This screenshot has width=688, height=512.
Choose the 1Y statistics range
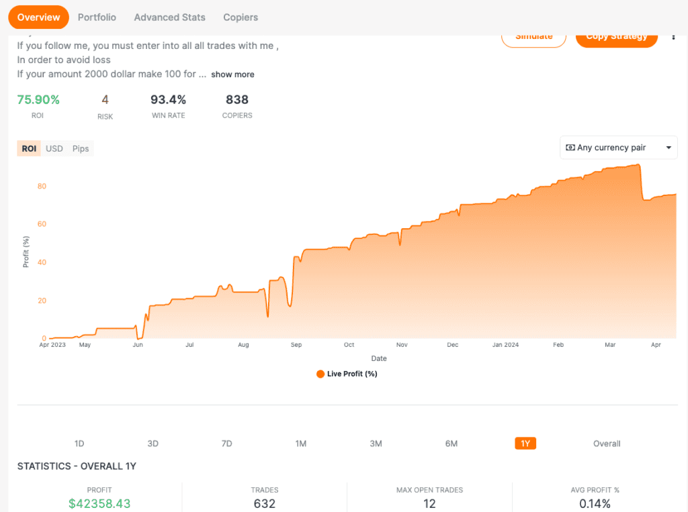[x=525, y=444]
